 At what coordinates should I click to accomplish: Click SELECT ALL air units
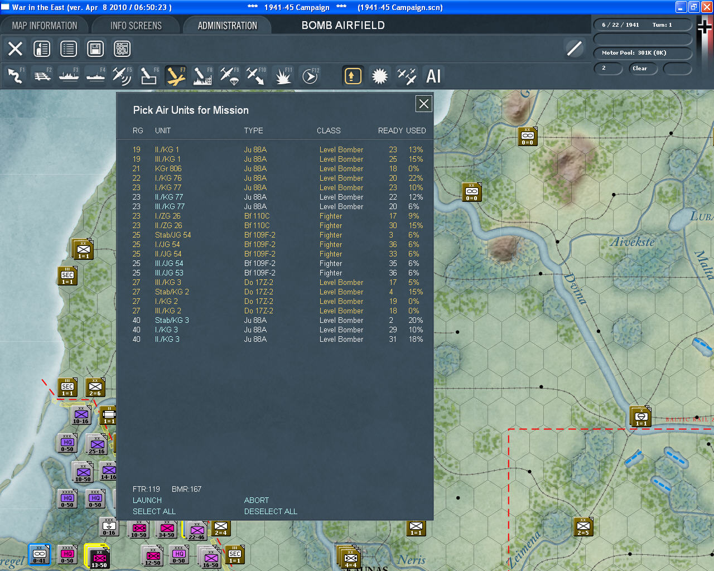click(x=154, y=511)
